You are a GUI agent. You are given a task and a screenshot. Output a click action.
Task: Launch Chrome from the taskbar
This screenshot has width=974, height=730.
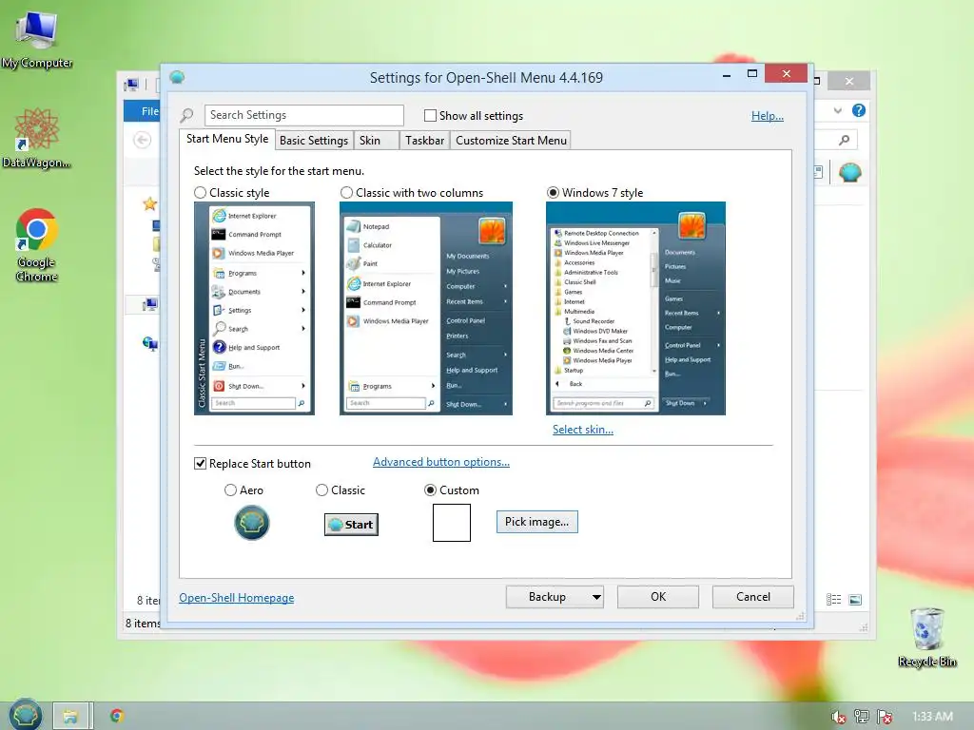(x=117, y=716)
